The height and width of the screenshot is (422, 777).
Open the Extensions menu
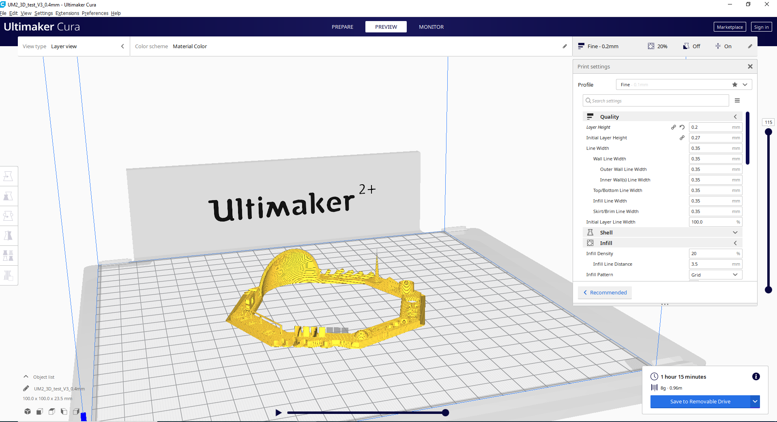tap(67, 13)
